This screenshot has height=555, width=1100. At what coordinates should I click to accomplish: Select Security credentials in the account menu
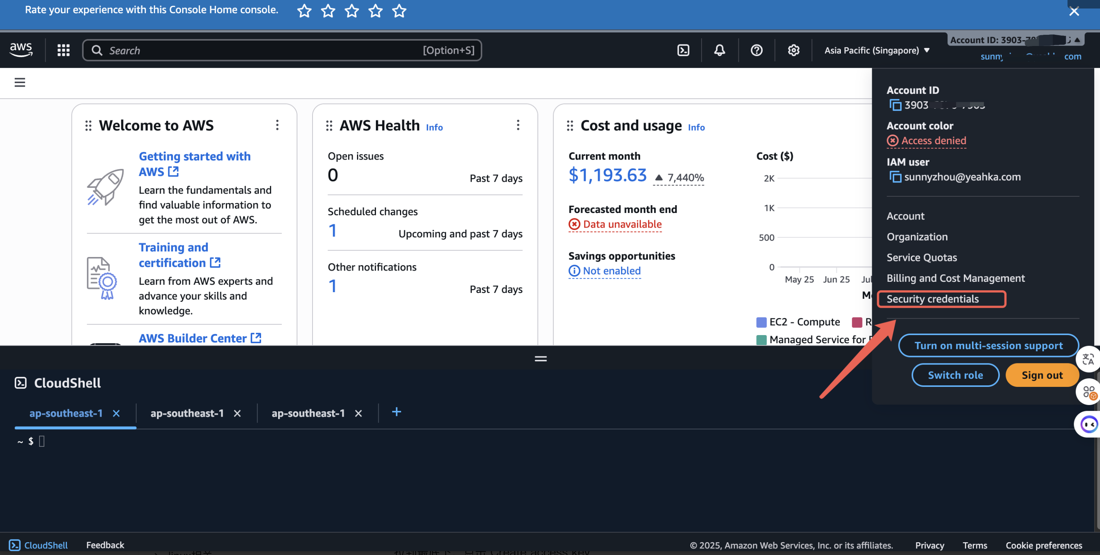(932, 299)
